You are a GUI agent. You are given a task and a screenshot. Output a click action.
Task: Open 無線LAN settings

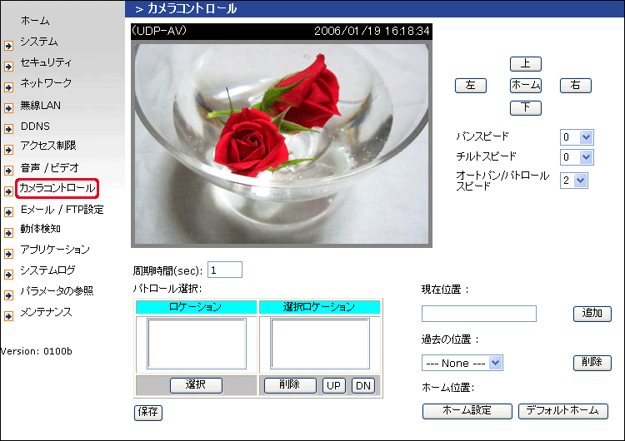pyautogui.click(x=41, y=105)
